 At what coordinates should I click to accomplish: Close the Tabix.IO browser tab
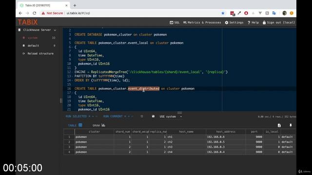point(66,5)
